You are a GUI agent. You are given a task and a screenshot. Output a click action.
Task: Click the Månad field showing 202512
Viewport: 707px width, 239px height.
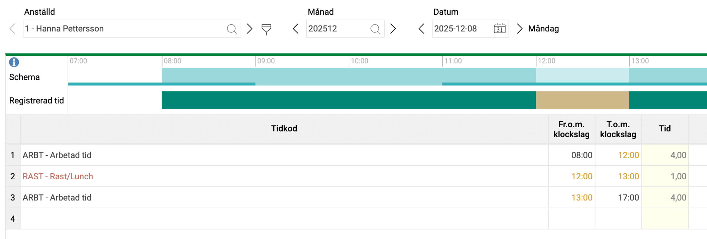337,29
